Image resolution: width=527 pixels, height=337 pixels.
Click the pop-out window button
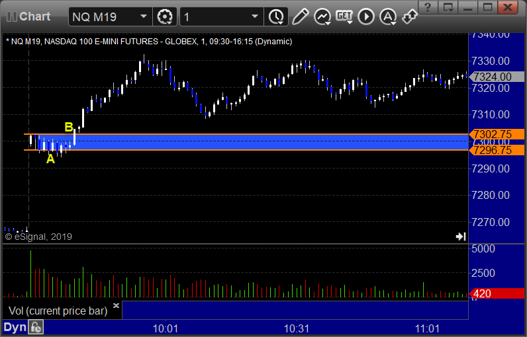448,7
